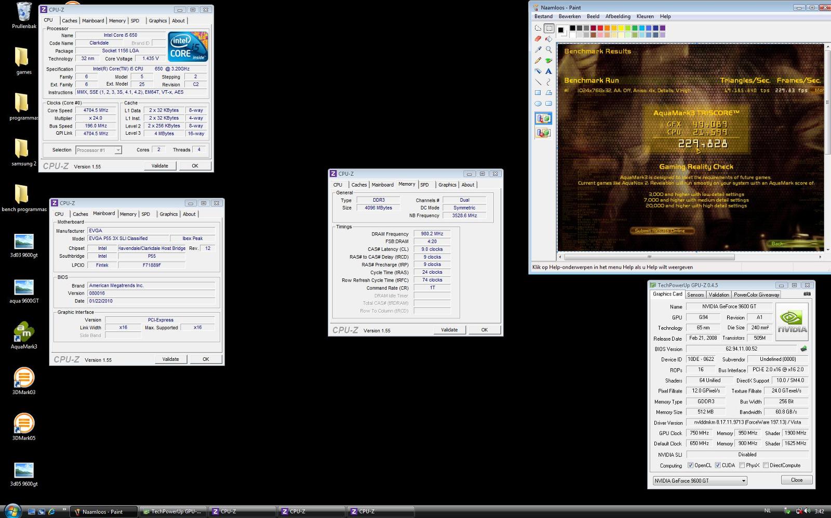This screenshot has height=518, width=831.
Task: Select the Magnifier tool in Paint
Action: pos(548,50)
